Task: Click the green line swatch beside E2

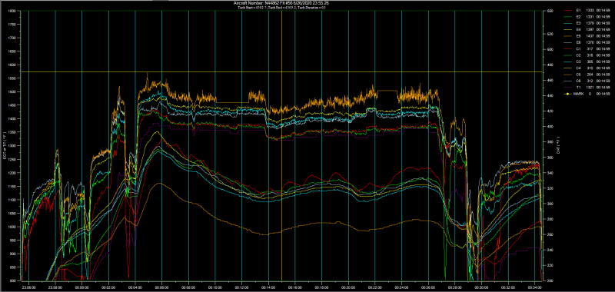Action: (x=568, y=17)
